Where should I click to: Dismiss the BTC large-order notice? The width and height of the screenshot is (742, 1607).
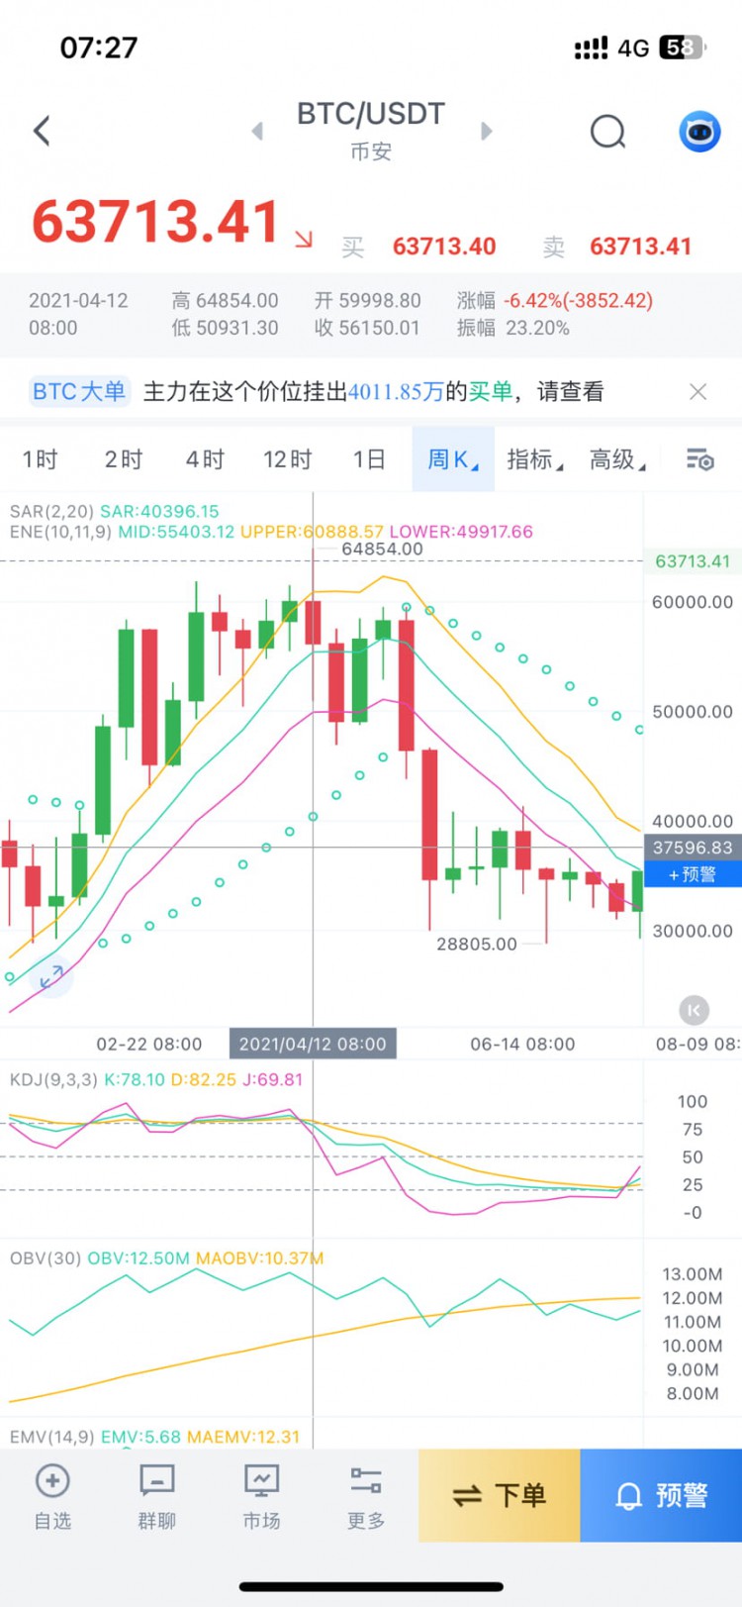click(697, 392)
